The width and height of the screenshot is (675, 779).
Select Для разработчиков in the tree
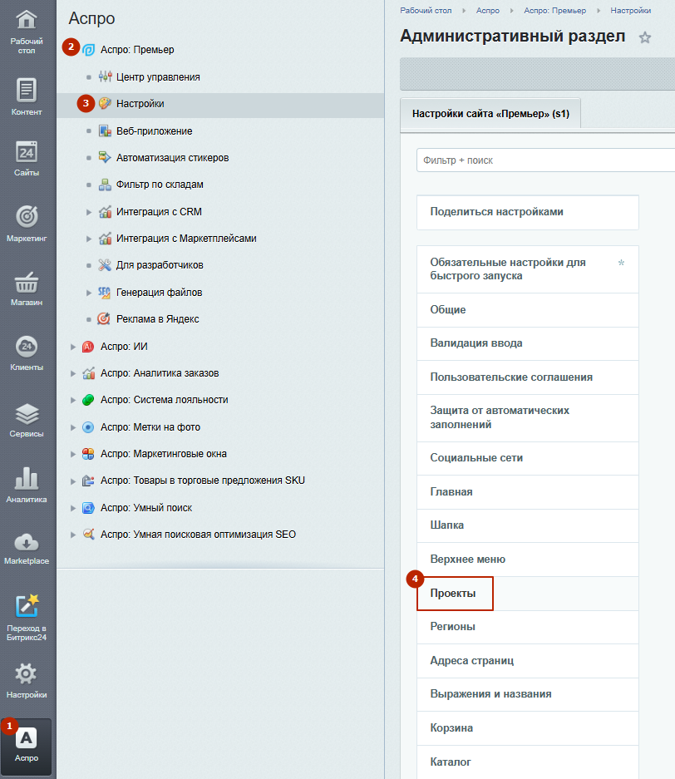(x=160, y=265)
